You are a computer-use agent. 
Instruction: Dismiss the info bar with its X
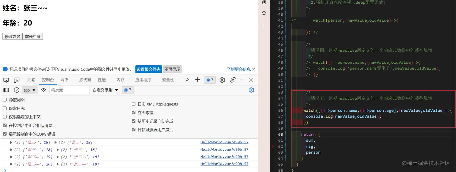254,69
